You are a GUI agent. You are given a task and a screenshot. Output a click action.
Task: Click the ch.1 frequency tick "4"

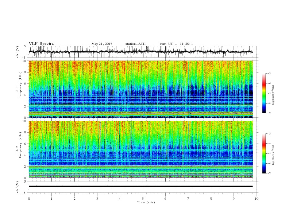pyautogui.click(x=26, y=95)
